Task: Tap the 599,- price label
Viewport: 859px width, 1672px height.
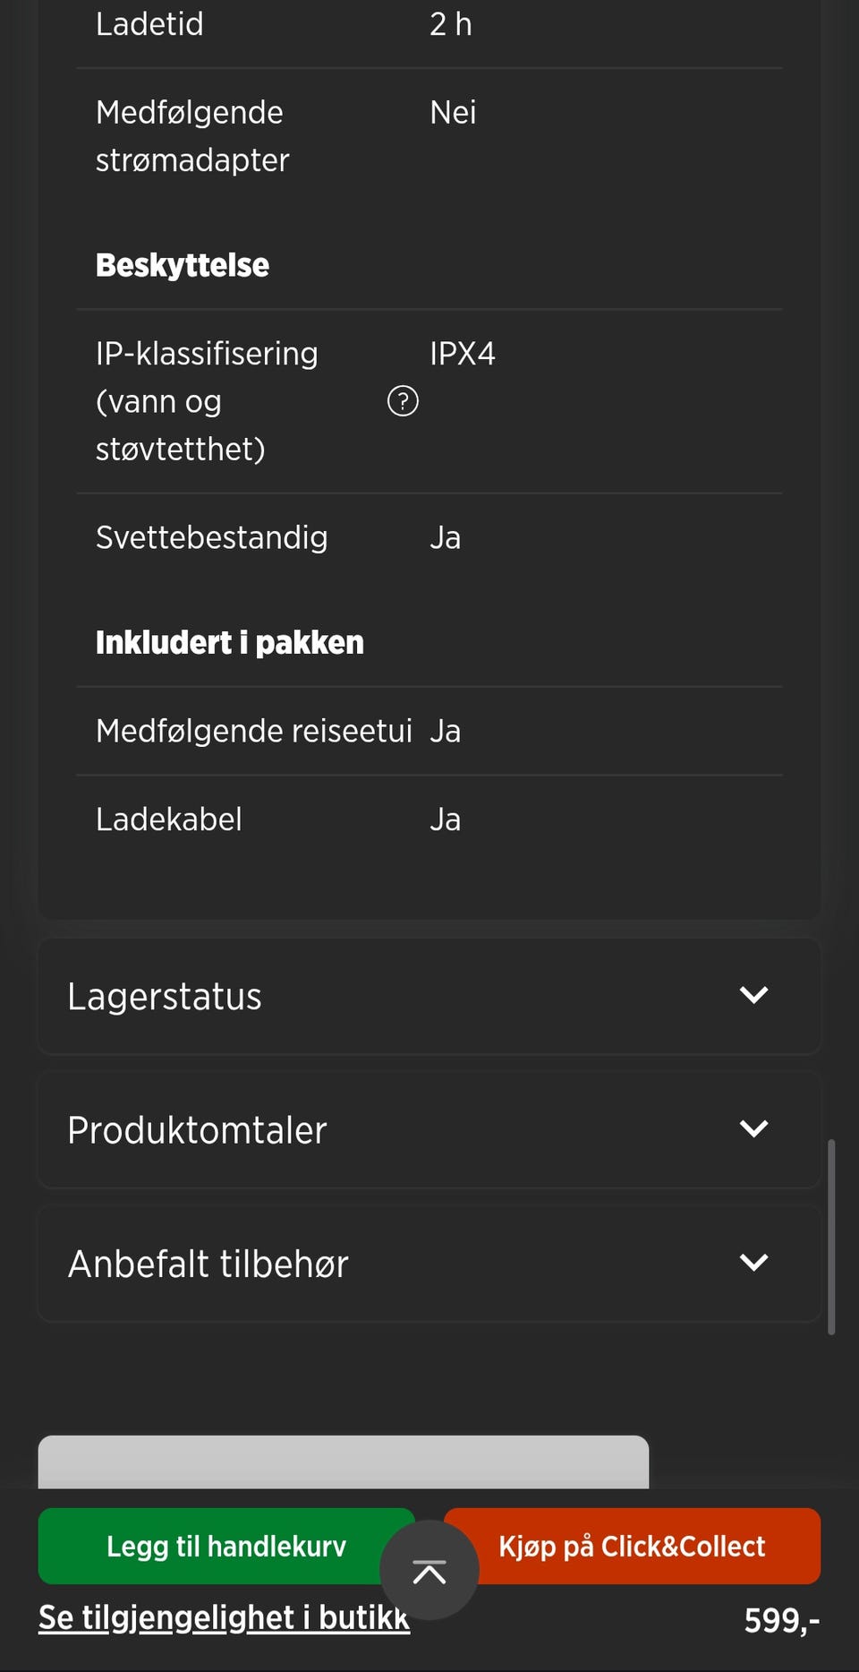Action: [781, 1620]
